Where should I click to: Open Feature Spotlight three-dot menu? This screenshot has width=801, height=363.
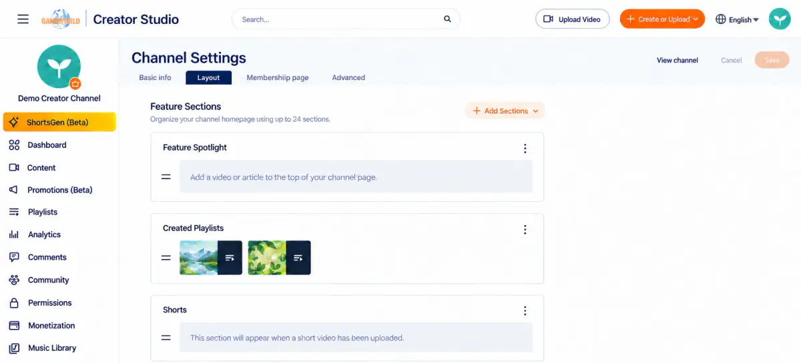coord(525,149)
